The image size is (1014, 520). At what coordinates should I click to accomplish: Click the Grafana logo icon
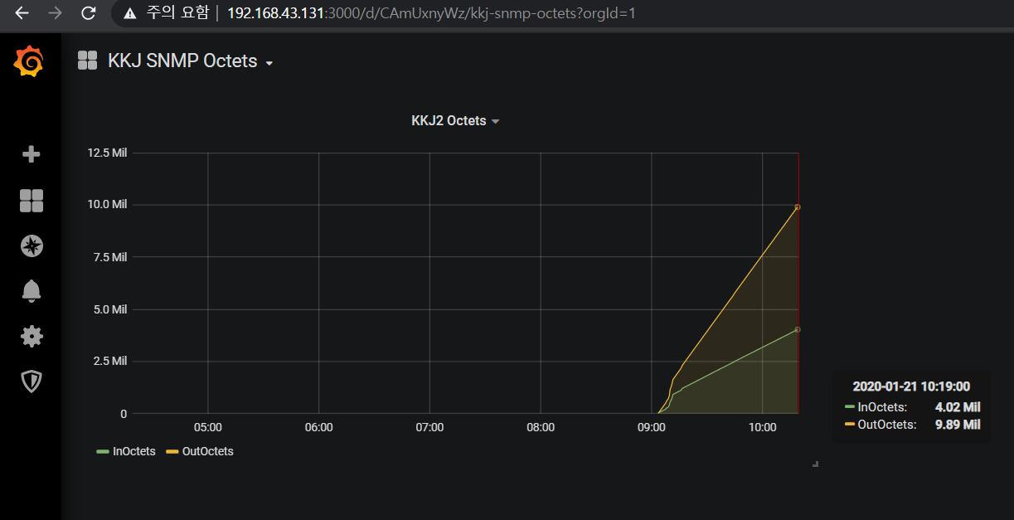(x=28, y=62)
